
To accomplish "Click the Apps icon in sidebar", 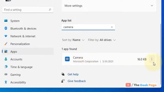I will [6, 51].
